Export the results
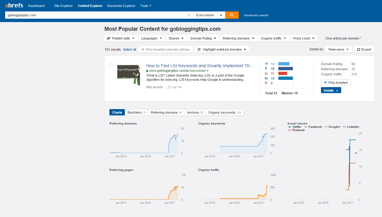This screenshot has width=382, height=217. (364, 49)
